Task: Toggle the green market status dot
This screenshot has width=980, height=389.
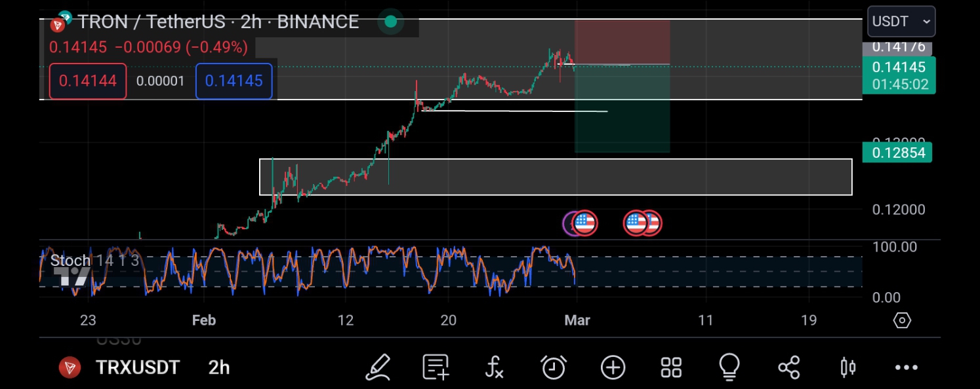Action: (x=391, y=22)
